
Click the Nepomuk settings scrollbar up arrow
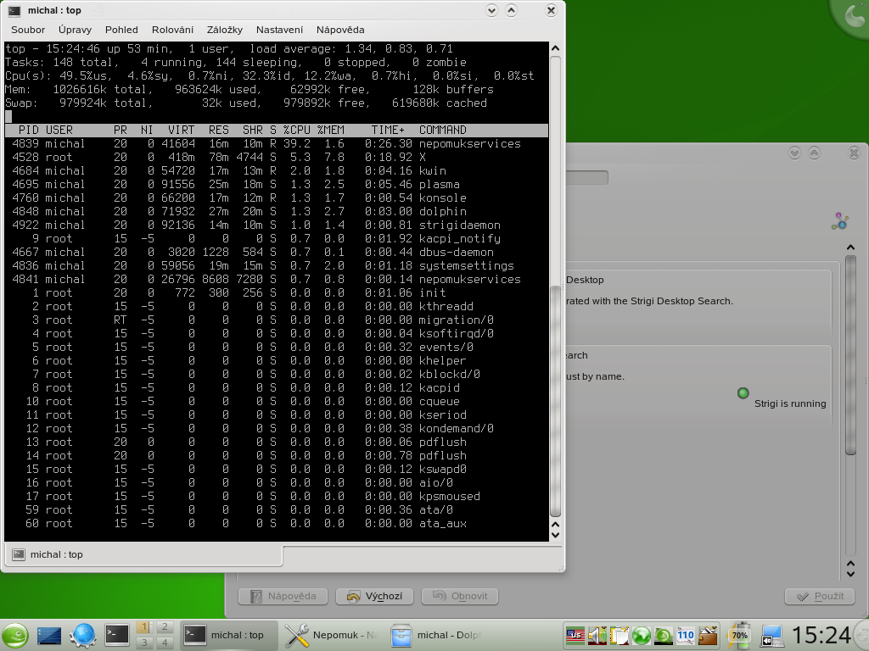tap(850, 248)
